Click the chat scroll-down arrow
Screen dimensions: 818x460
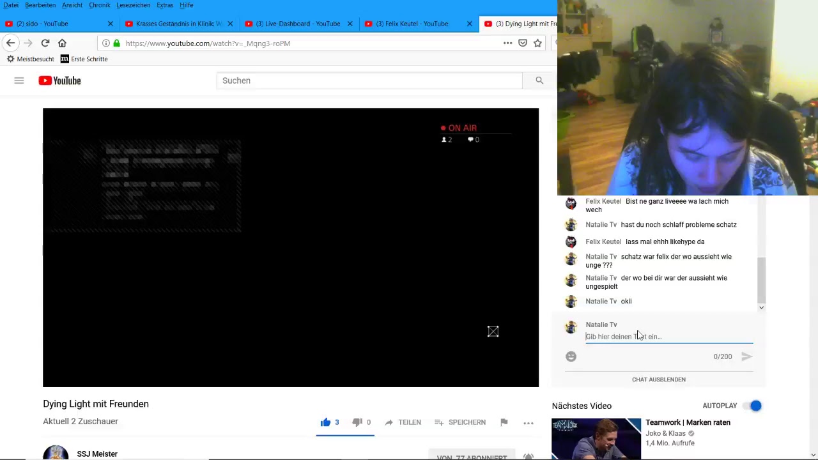(x=761, y=308)
